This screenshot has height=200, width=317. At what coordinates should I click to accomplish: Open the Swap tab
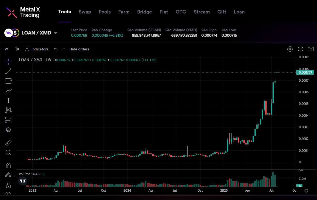point(85,12)
